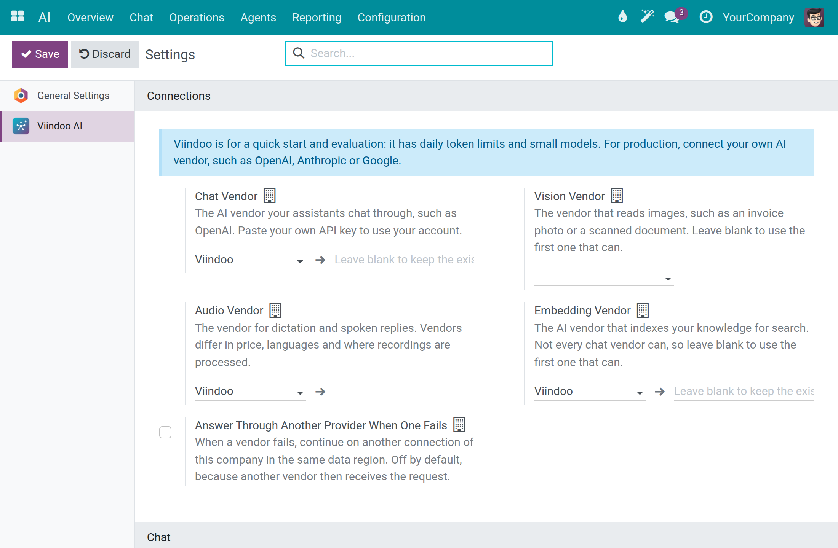Click the building icon beside Vision Vendor
The height and width of the screenshot is (548, 838).
pyautogui.click(x=617, y=196)
